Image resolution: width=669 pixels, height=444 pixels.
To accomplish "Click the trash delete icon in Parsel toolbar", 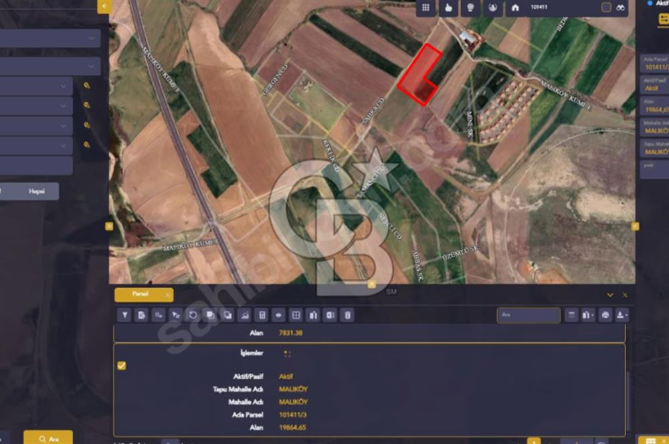I will pos(347,315).
